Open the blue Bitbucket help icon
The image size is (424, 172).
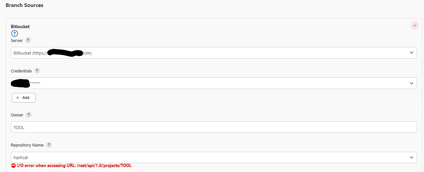[14, 33]
